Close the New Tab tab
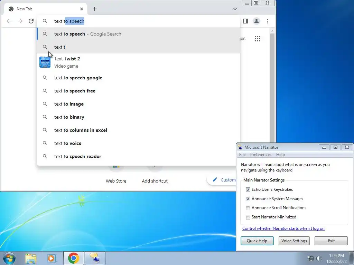This screenshot has width=354, height=265. click(x=82, y=9)
